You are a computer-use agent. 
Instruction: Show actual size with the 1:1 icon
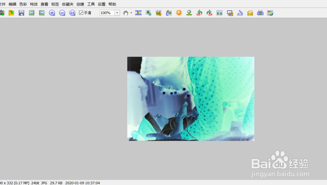click(x=72, y=13)
